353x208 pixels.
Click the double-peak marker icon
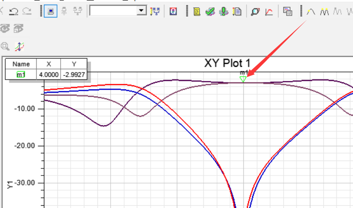coord(324,11)
